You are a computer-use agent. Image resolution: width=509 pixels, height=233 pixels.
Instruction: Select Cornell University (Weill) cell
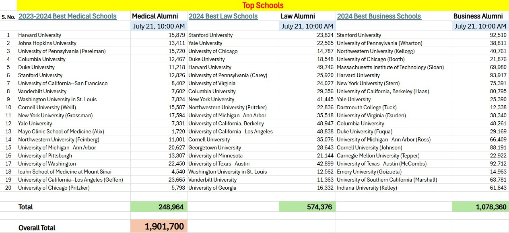pos(74,107)
